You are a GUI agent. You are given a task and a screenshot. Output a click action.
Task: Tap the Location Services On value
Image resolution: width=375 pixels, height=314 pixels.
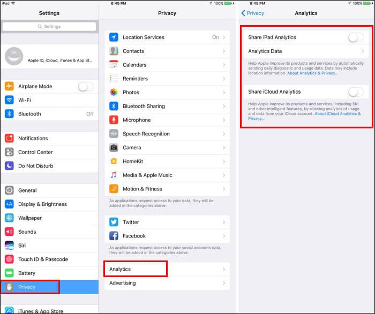(215, 37)
